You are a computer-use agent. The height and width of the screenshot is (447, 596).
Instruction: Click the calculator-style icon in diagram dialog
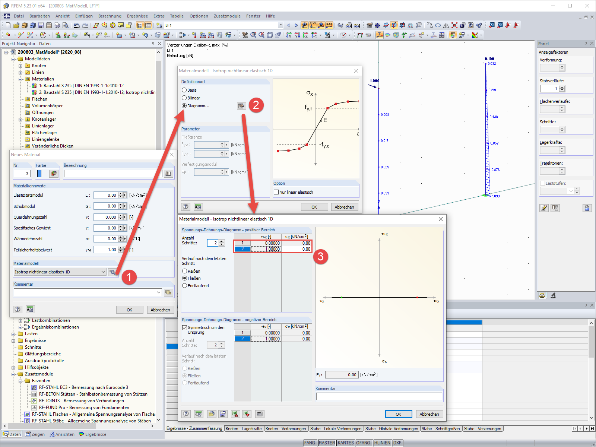click(x=260, y=414)
